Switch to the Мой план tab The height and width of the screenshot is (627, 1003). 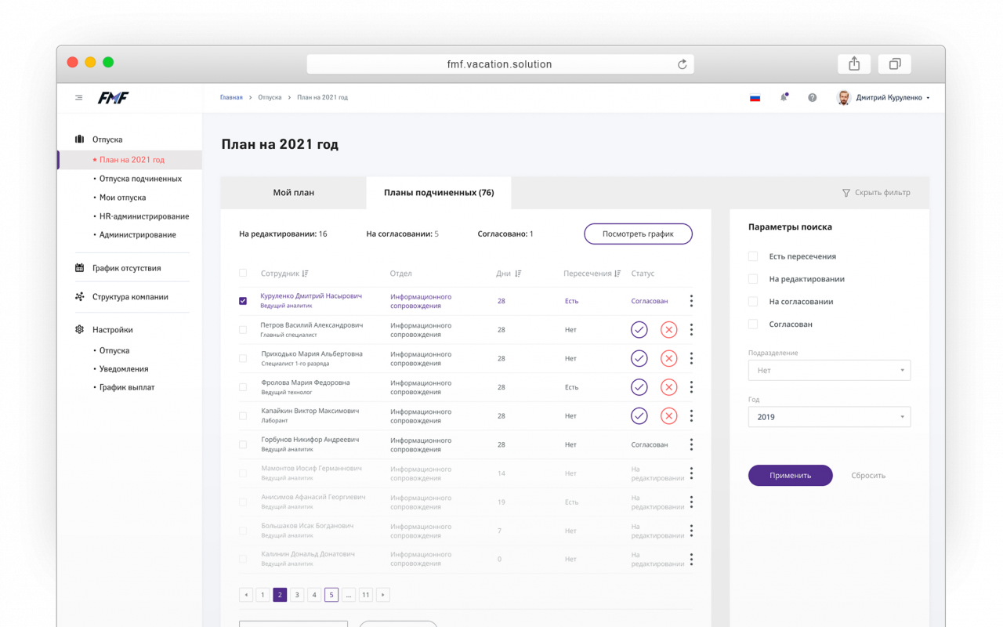(x=294, y=193)
